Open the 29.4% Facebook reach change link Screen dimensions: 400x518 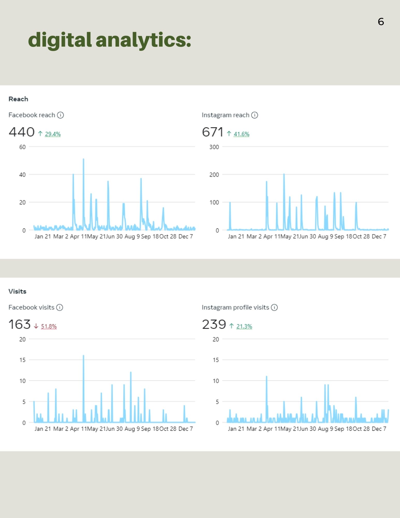pyautogui.click(x=53, y=134)
